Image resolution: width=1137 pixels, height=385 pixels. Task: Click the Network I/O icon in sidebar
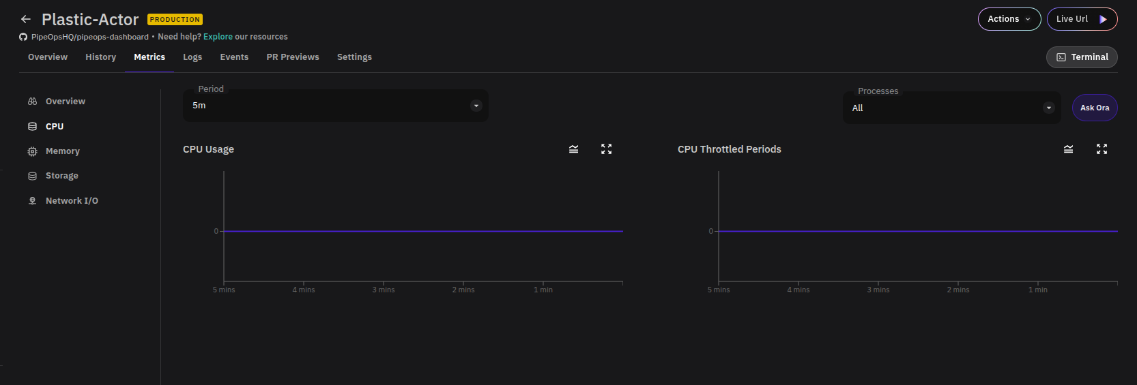32,201
